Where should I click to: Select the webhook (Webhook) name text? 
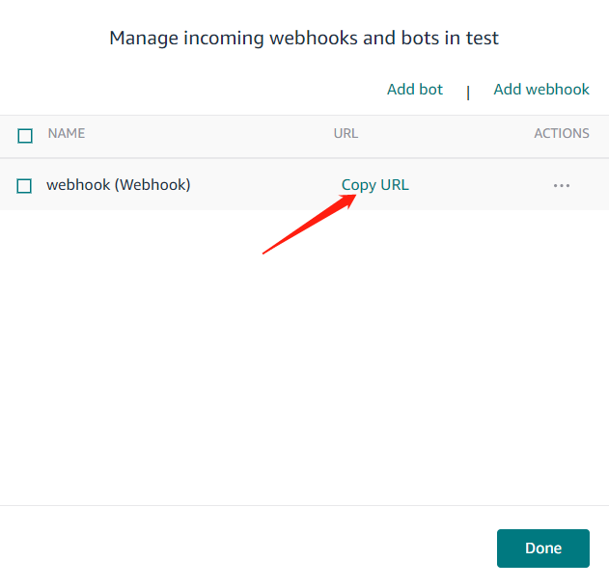pos(119,185)
